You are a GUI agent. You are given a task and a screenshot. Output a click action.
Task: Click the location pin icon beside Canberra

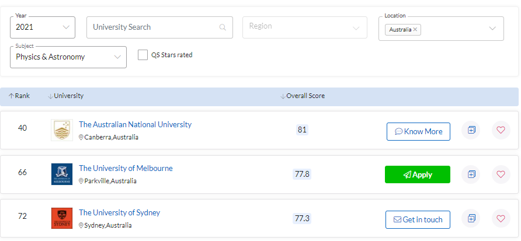coord(81,137)
